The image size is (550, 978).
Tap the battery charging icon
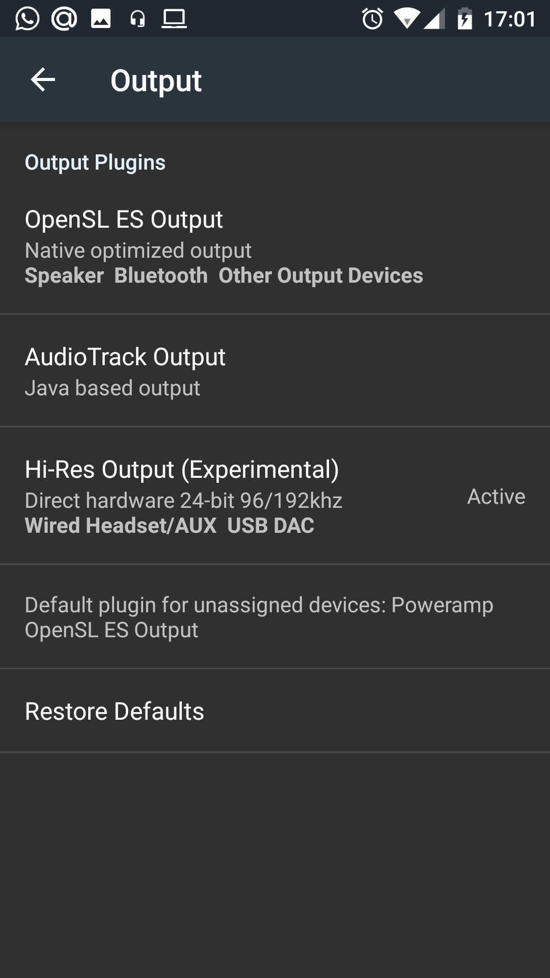[x=464, y=19]
